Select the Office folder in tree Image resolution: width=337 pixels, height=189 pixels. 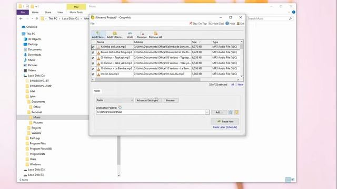(35, 107)
